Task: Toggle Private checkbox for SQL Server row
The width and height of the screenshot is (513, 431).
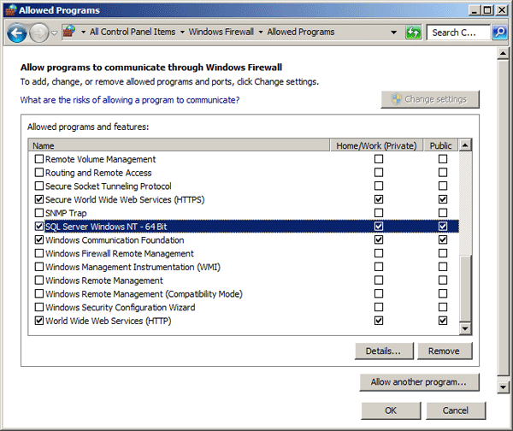Action: 379,226
